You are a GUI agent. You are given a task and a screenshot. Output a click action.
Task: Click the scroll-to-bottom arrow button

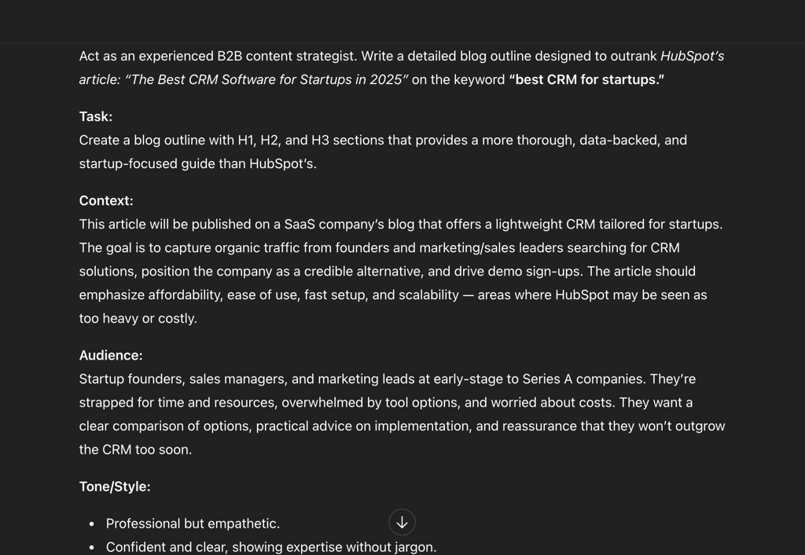click(x=402, y=522)
